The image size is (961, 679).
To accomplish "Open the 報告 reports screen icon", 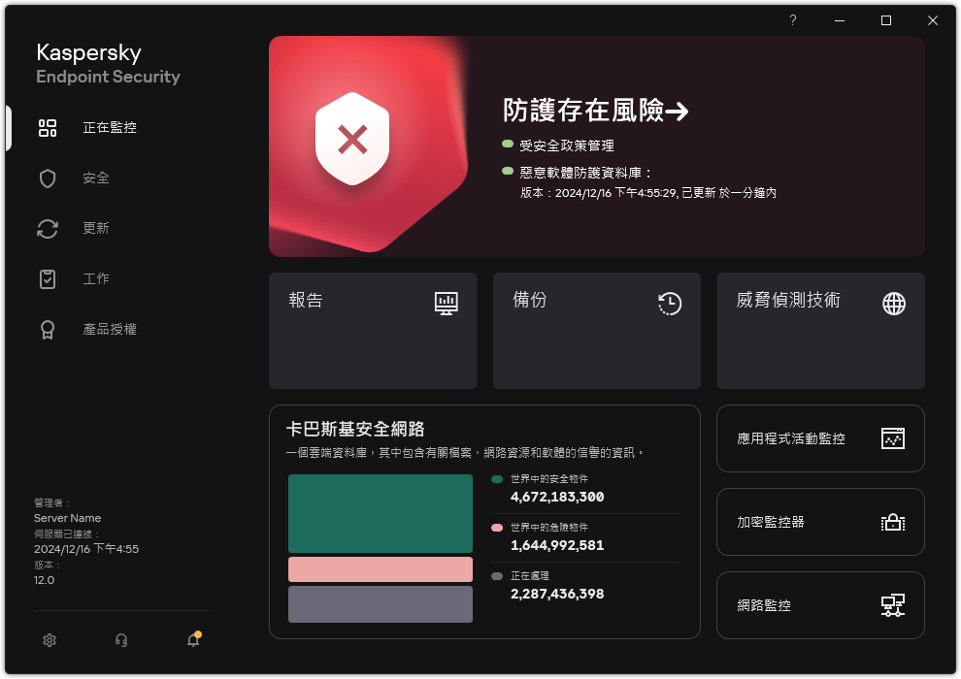I will point(446,303).
